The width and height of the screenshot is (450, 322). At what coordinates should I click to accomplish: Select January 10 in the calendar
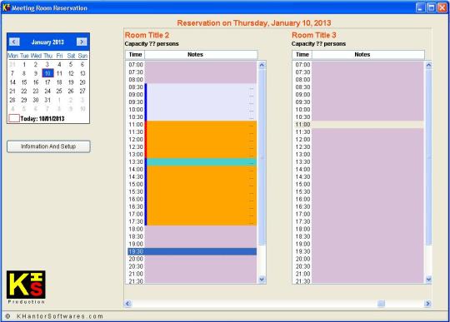point(47,73)
